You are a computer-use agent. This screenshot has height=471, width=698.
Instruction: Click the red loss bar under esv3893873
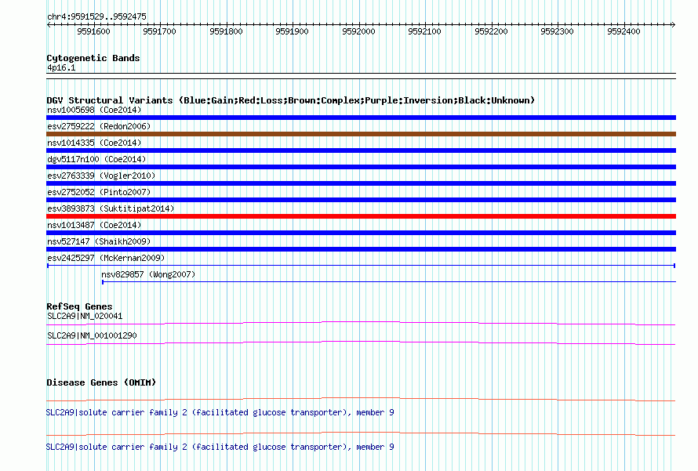pyautogui.click(x=361, y=216)
